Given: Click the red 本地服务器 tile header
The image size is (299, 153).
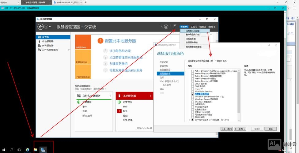Looking at the screenshot, I should [x=134, y=96].
